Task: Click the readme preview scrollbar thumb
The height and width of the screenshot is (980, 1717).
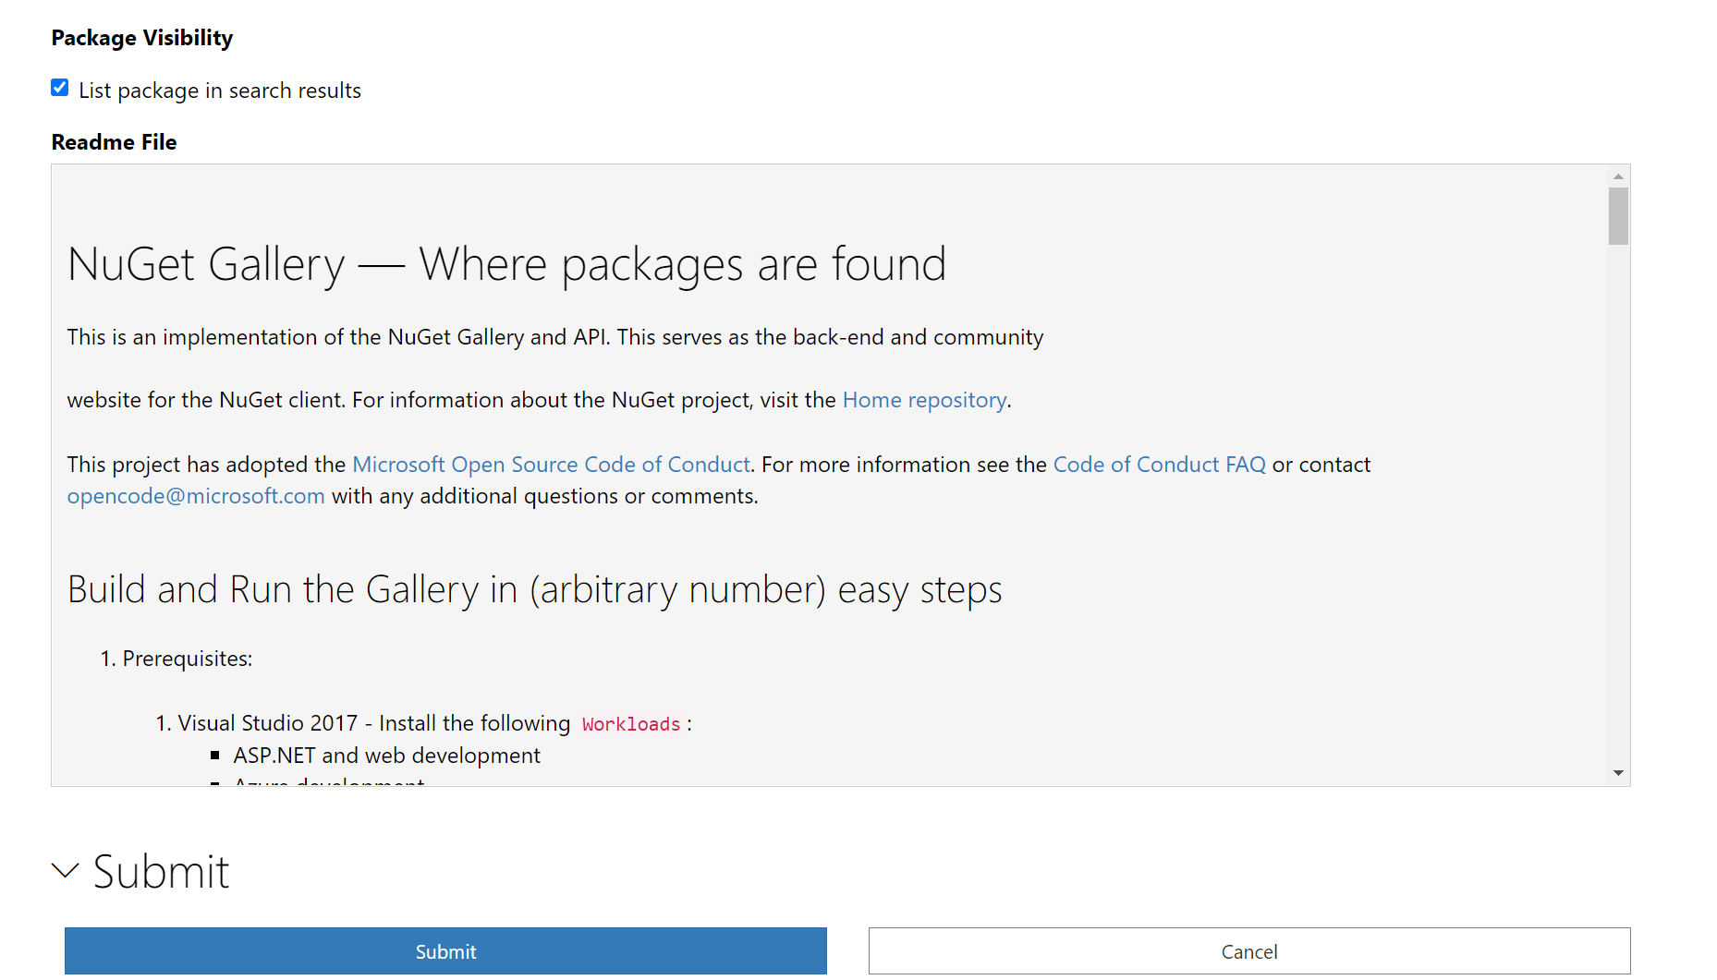Action: pos(1618,217)
